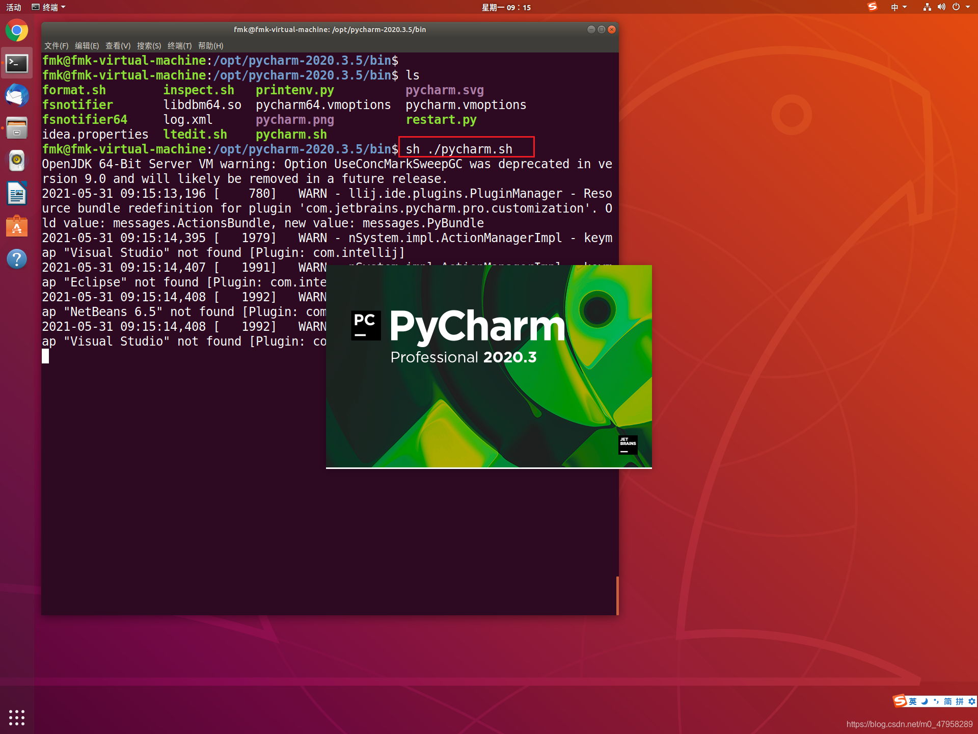Click the clock showing 星期一 09:15
978x734 pixels.
click(506, 7)
